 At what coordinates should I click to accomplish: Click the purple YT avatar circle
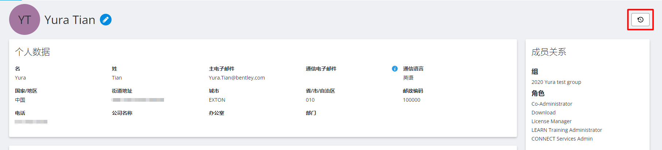click(x=24, y=20)
